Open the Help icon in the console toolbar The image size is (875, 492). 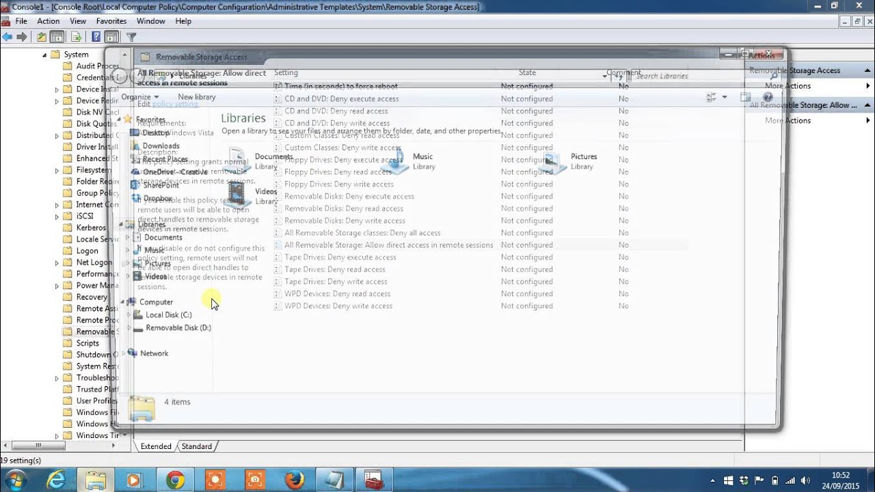point(96,37)
